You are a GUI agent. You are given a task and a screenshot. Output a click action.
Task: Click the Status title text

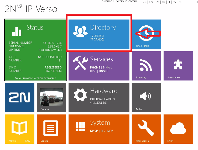[35, 27]
